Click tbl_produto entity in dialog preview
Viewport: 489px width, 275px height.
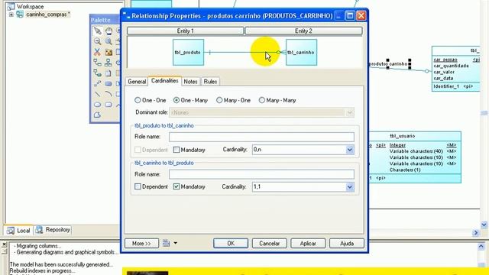point(189,53)
